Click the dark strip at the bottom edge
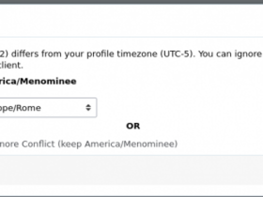263x197 pixels. pos(131,196)
